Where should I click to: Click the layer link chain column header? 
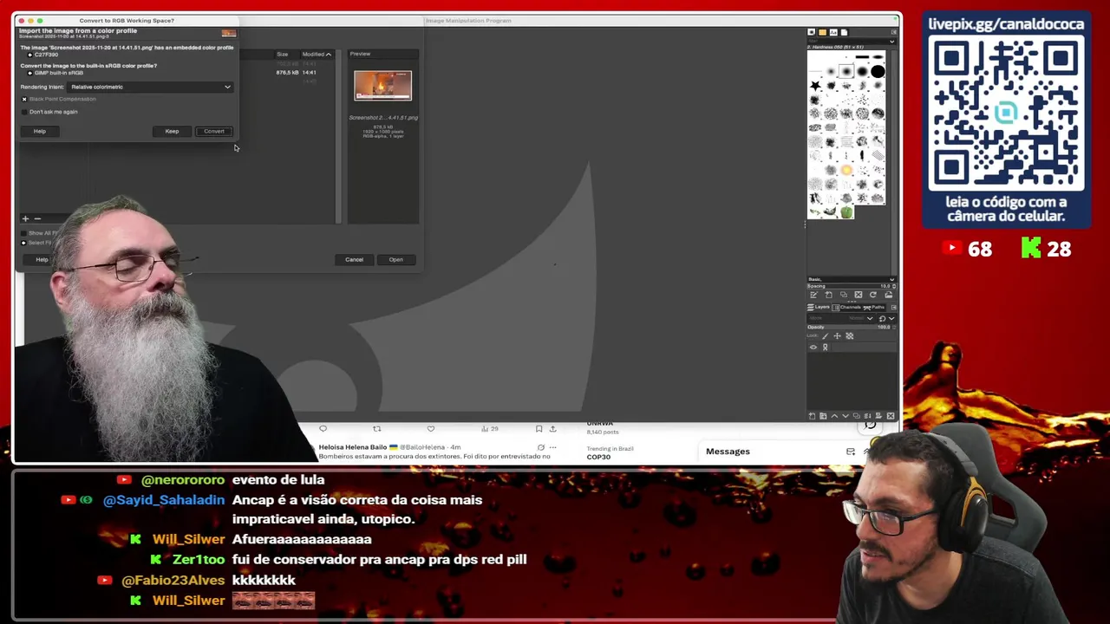coord(825,348)
